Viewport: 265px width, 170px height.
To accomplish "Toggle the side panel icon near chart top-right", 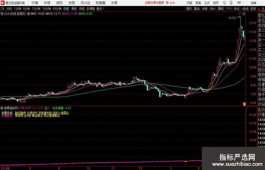I will [x=243, y=14].
